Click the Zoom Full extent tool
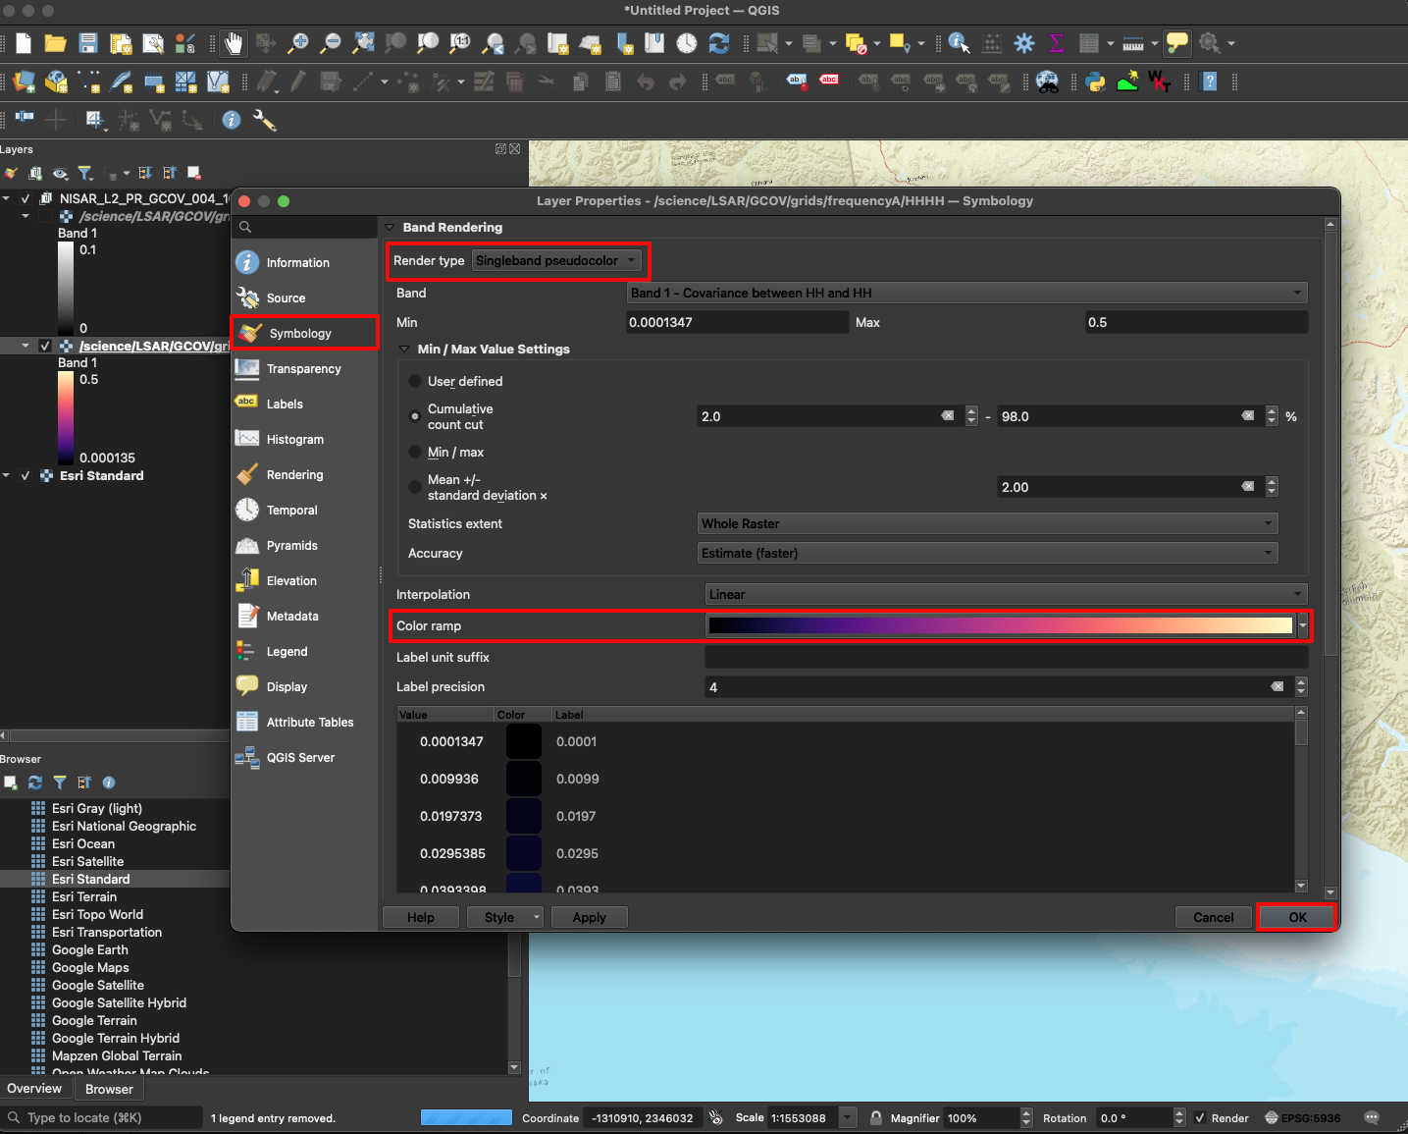 [363, 43]
